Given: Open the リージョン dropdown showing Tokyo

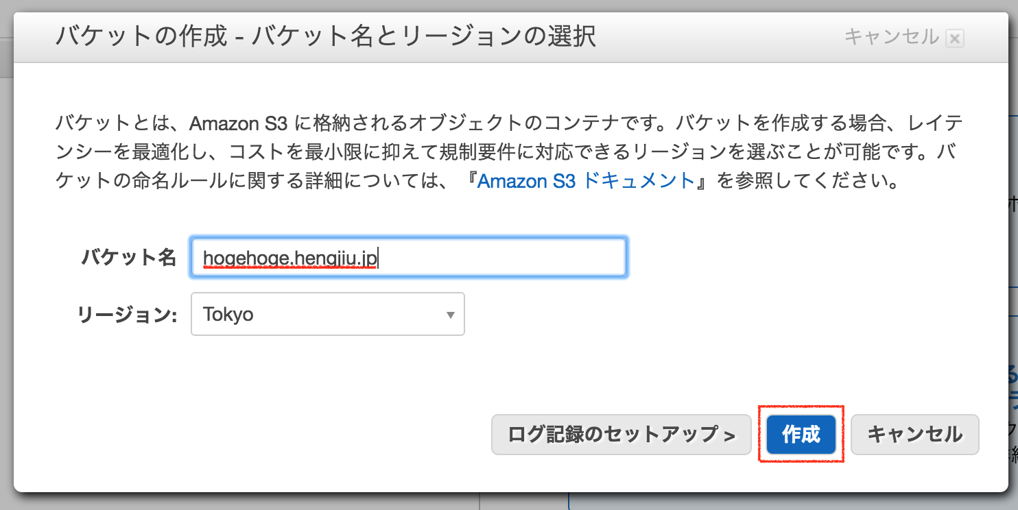Looking at the screenshot, I should 327,315.
